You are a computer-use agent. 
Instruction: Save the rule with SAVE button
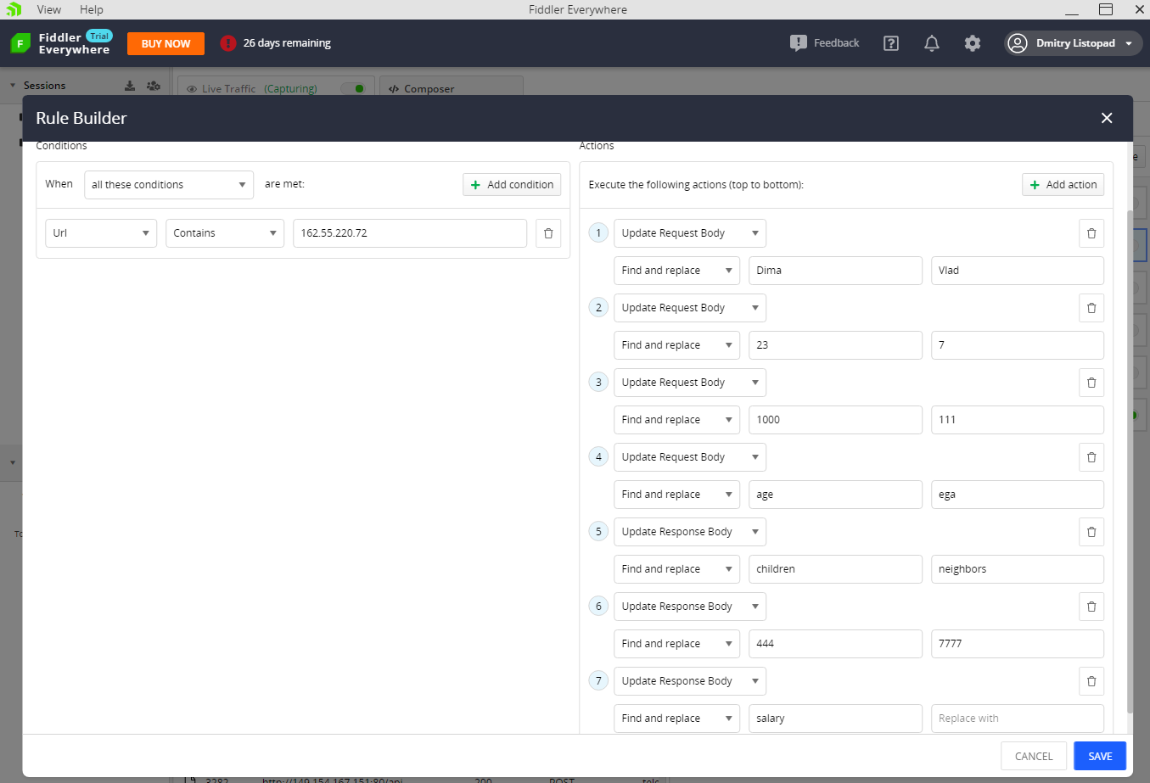[1100, 756]
